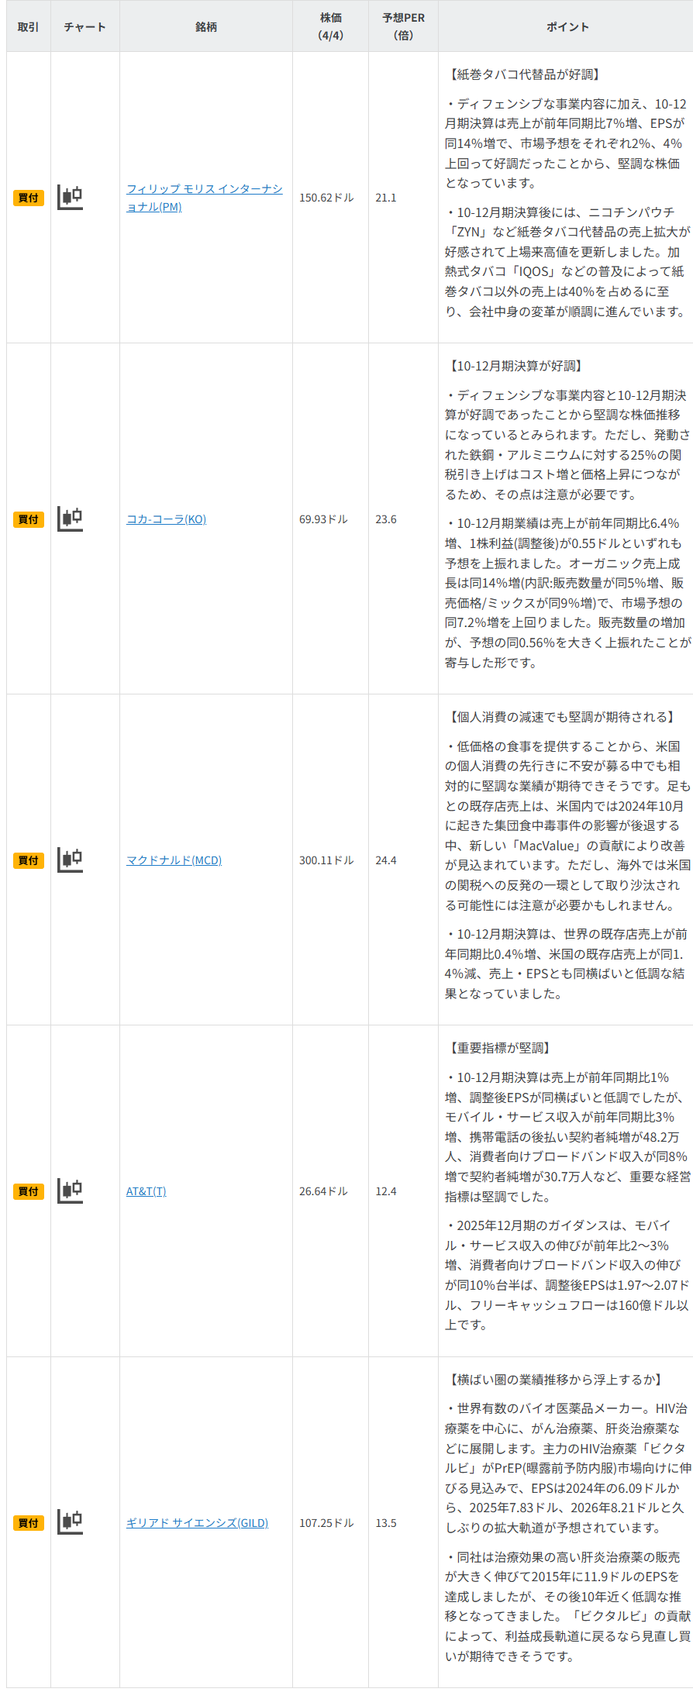Visit the AT&T(T) stock link
693x1699 pixels.
tap(146, 1191)
